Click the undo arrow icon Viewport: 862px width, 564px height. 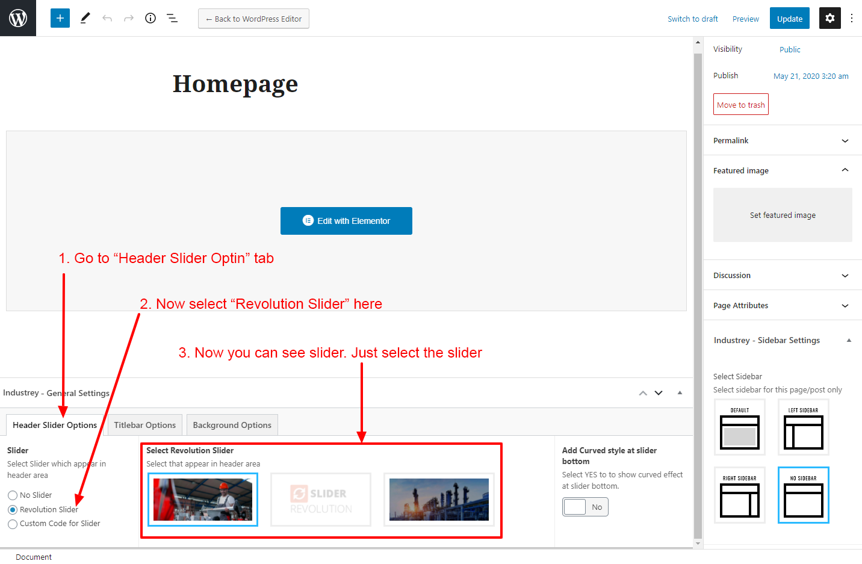(107, 18)
